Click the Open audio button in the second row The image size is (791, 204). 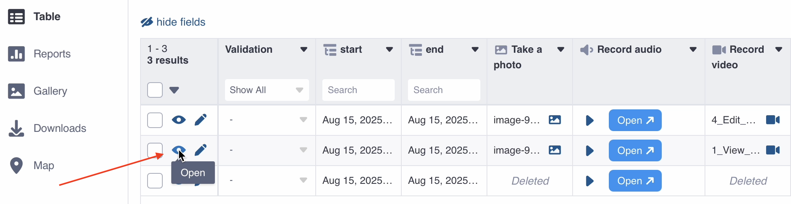pos(635,150)
